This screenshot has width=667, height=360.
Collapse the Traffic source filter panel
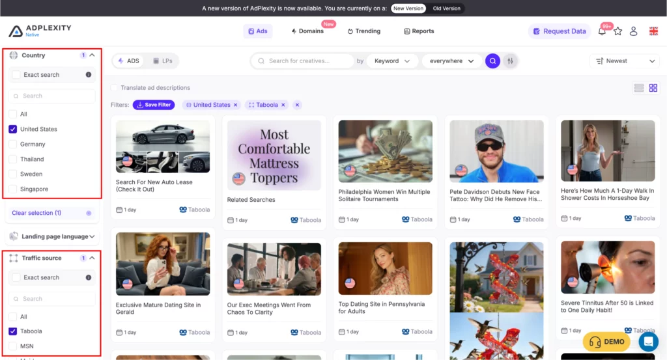pyautogui.click(x=92, y=258)
